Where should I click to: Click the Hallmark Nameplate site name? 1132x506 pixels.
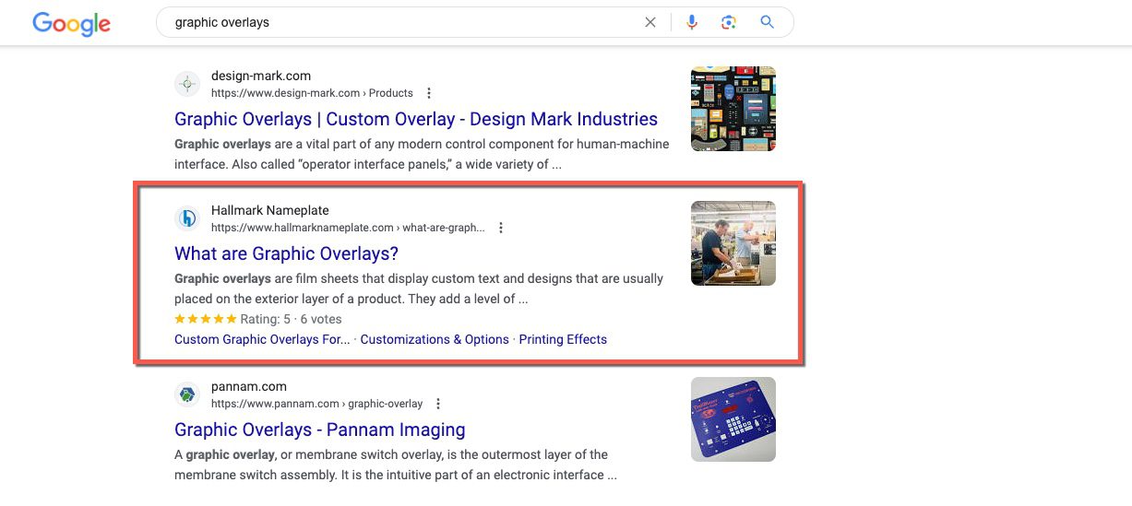click(270, 210)
